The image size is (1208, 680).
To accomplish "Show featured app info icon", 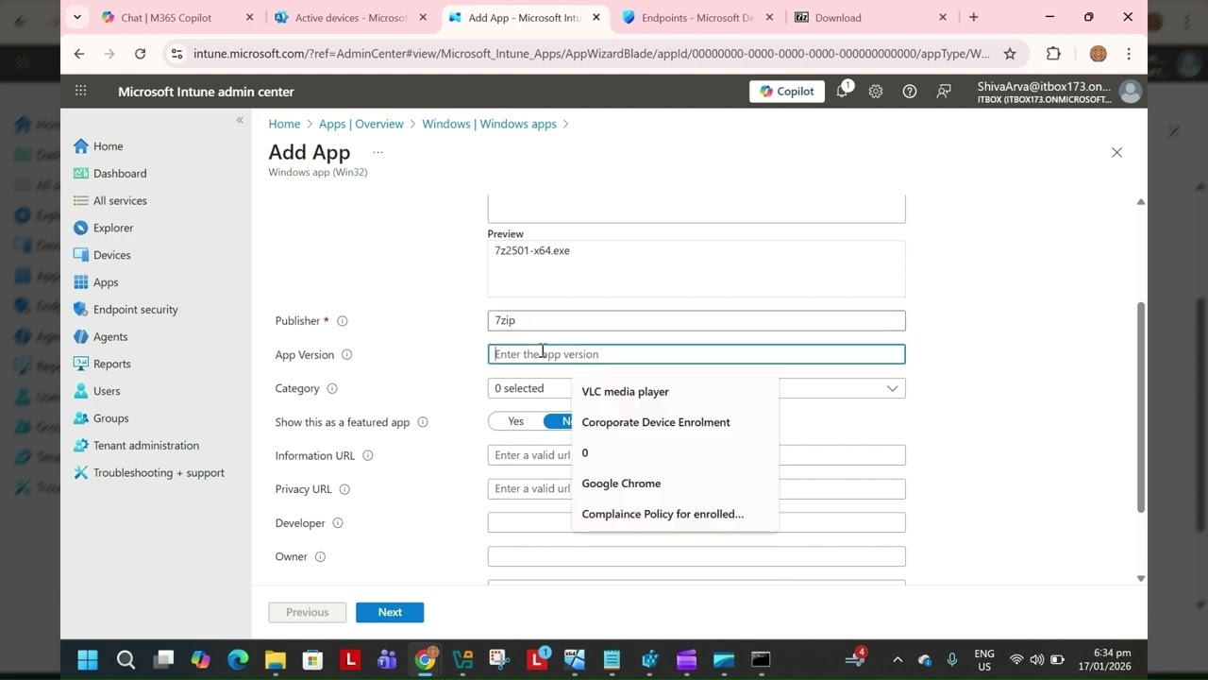I will pyautogui.click(x=423, y=422).
